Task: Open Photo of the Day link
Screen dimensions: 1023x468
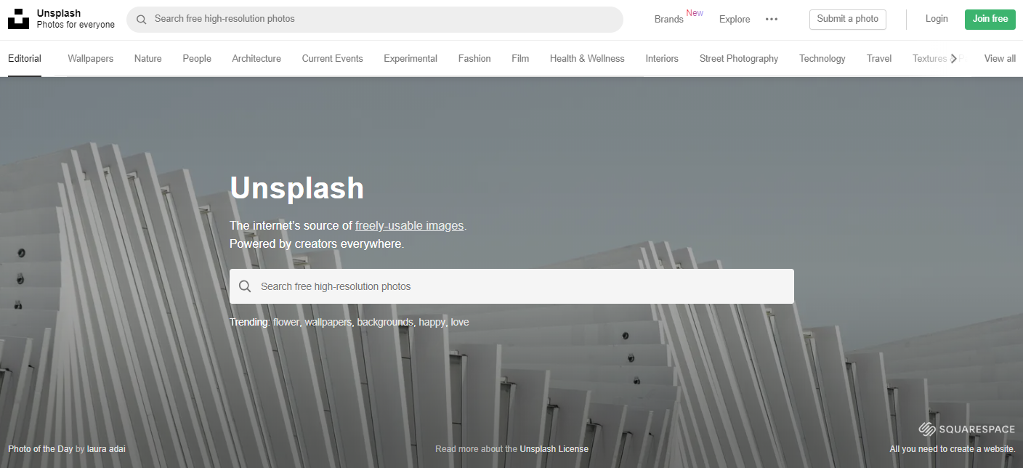Action: click(x=41, y=449)
